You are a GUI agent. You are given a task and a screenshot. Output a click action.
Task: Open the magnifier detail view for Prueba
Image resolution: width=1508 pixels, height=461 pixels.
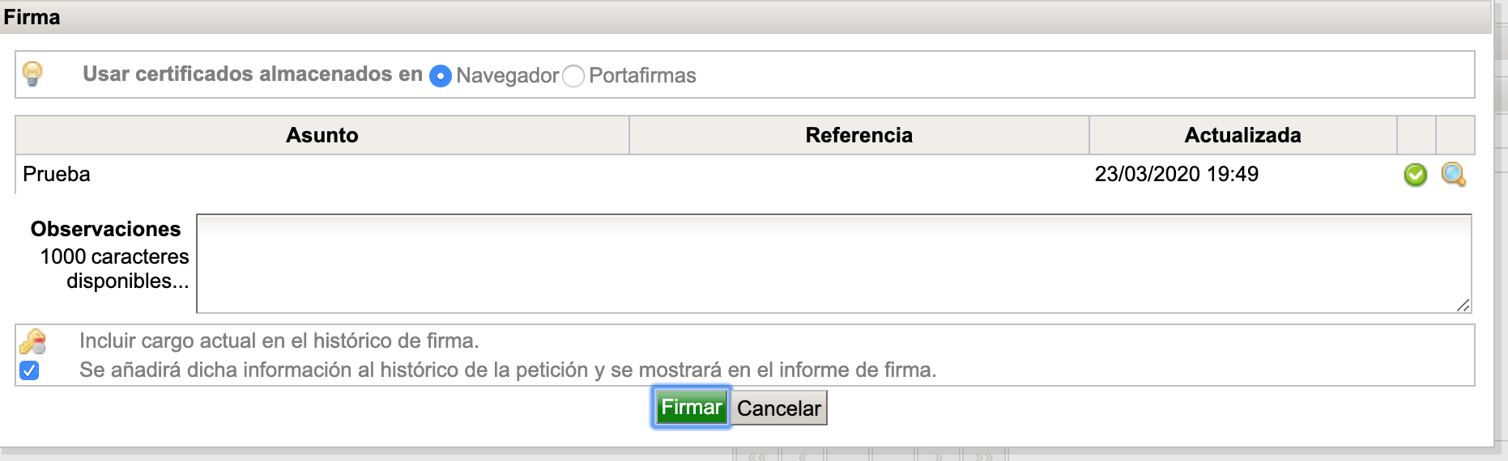coord(1453,175)
